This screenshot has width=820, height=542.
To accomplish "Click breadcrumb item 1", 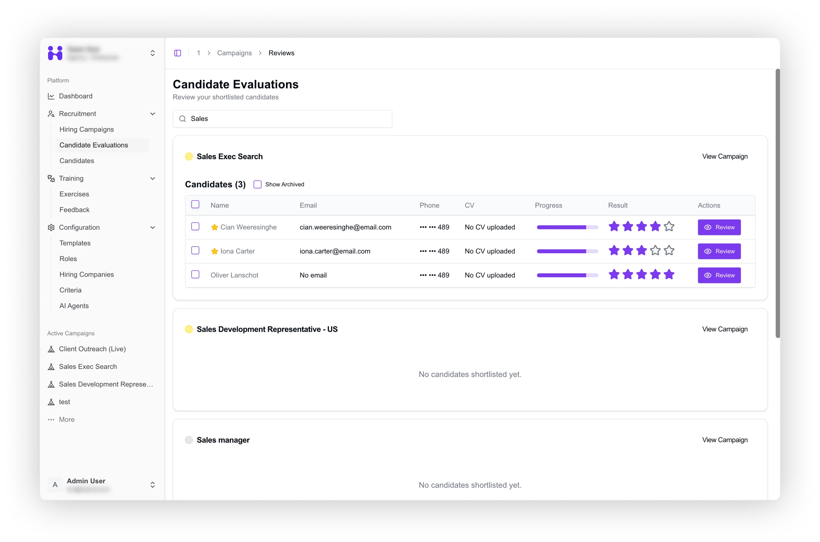I will click(198, 53).
